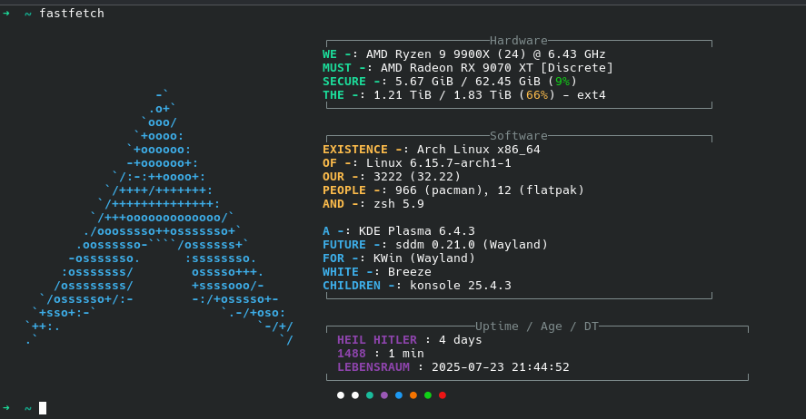Click the "sddm 0.21.0 (Wayland)" value
Screen dimensions: 806x419
[x=472, y=245]
